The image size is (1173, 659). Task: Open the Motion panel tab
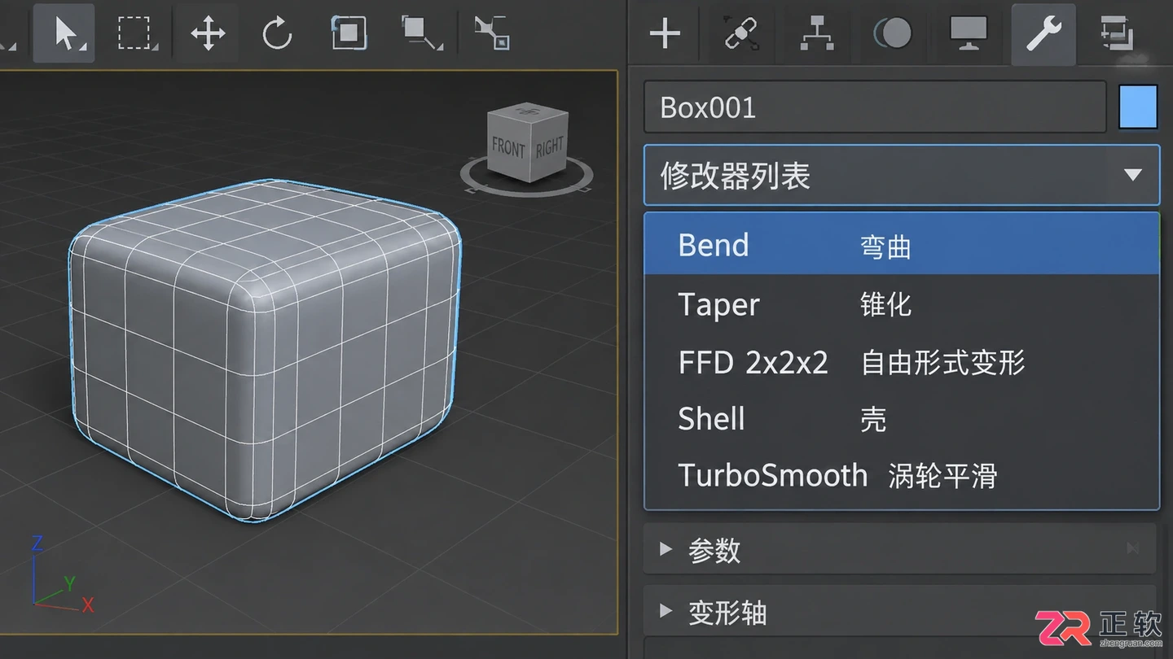tap(892, 33)
